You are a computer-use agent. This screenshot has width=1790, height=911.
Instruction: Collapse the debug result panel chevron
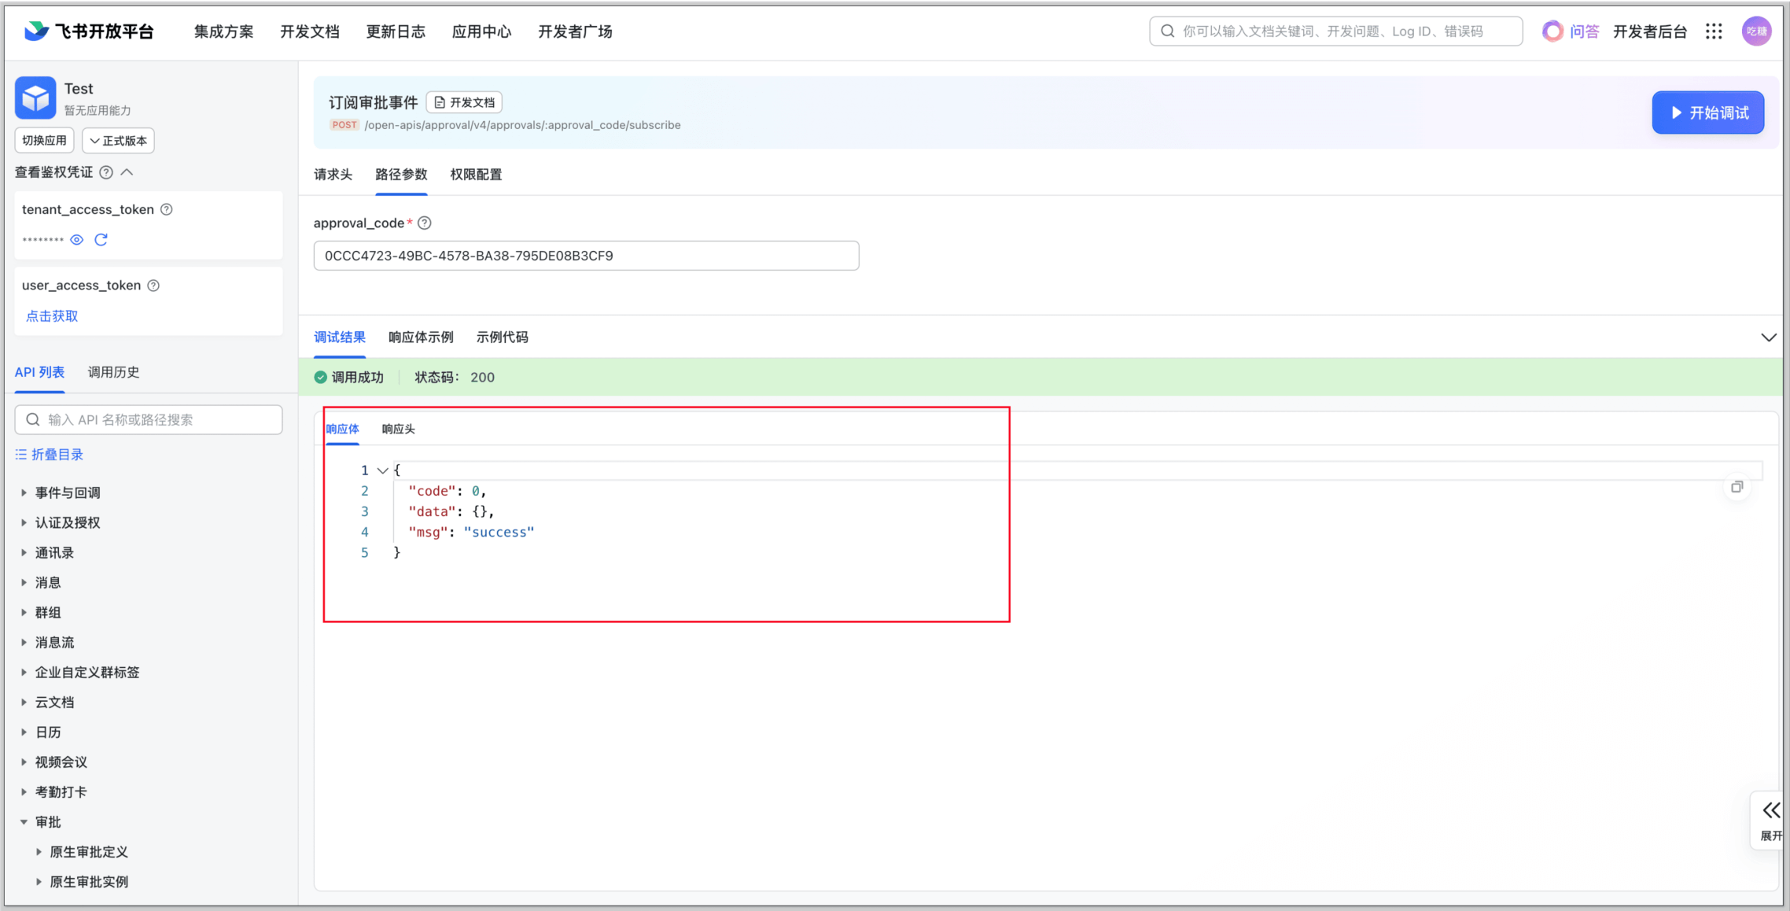point(1768,337)
